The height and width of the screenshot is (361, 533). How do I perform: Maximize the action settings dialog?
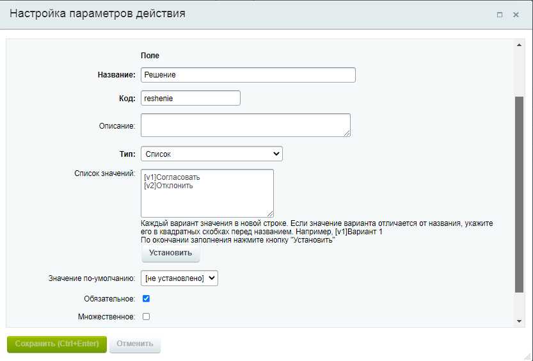pos(499,15)
